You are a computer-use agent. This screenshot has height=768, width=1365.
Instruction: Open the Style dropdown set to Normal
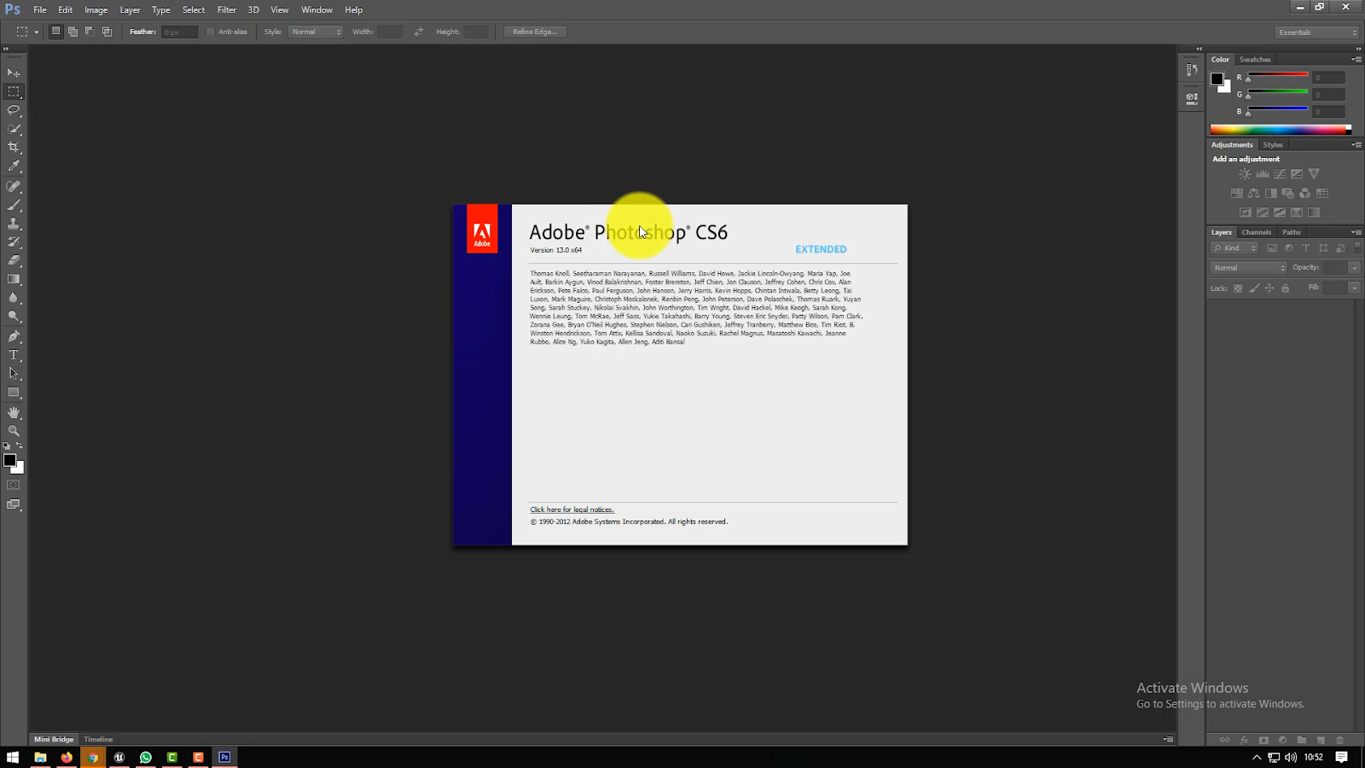[316, 32]
